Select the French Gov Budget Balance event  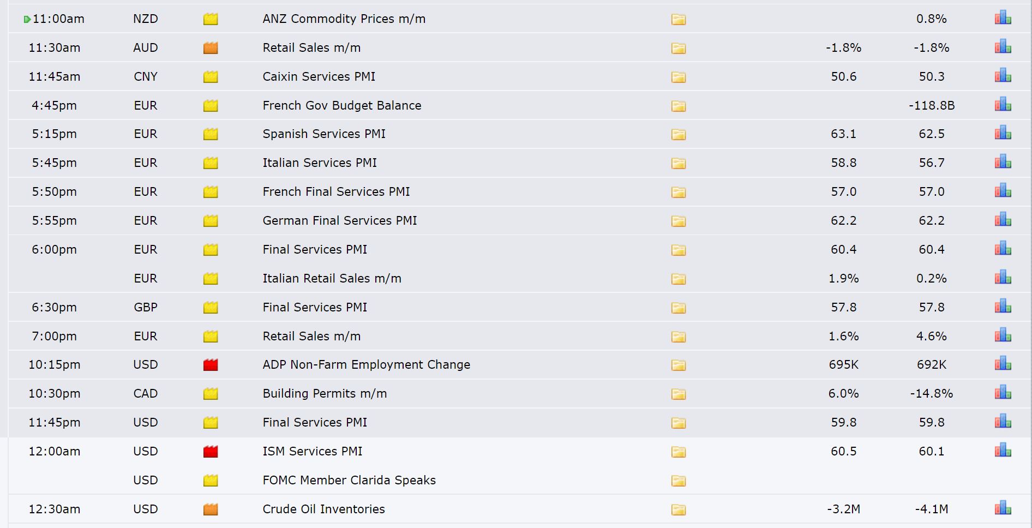(342, 105)
